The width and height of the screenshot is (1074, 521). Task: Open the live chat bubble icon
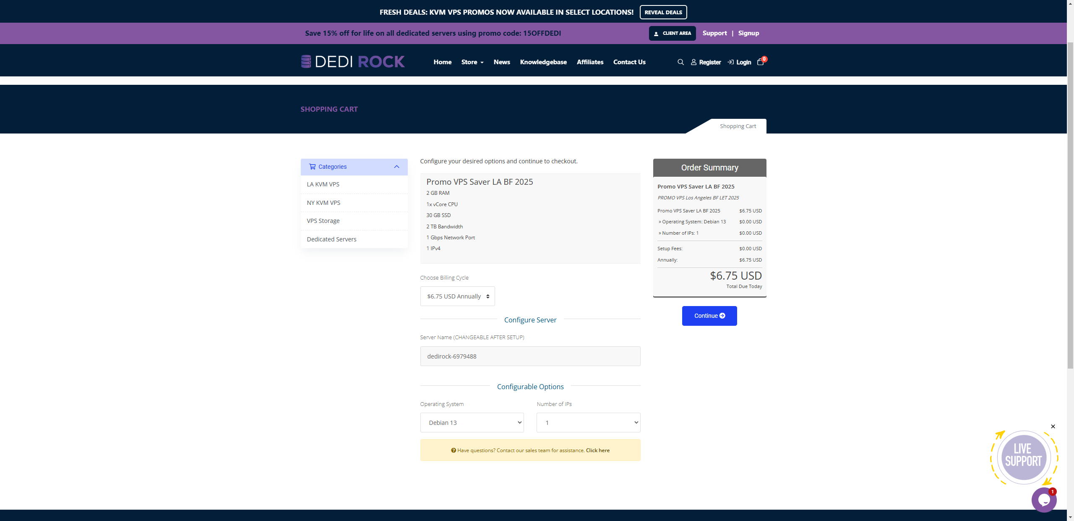coord(1043,500)
